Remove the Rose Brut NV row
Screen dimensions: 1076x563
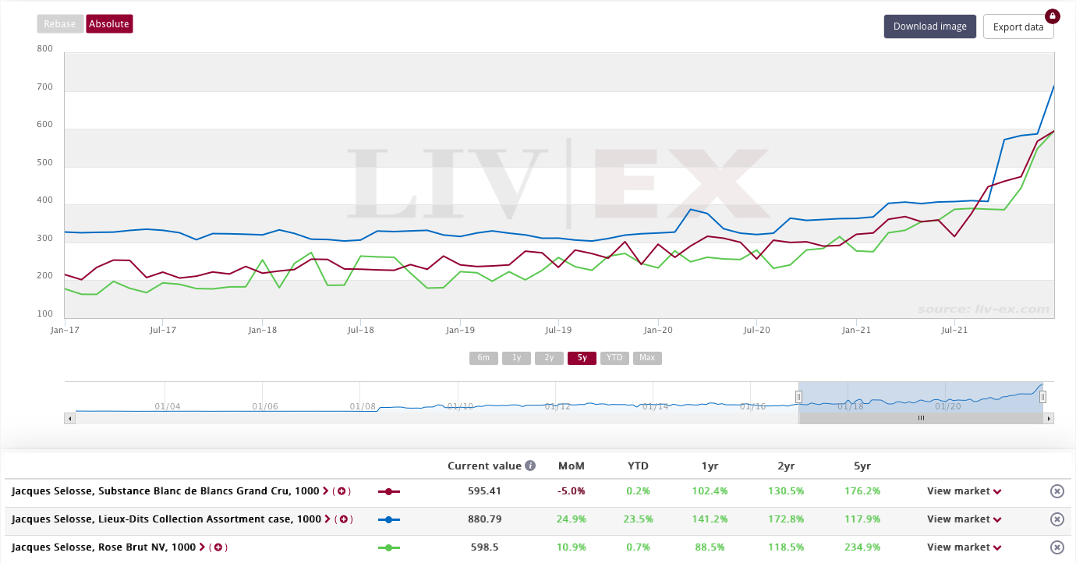point(1057,547)
